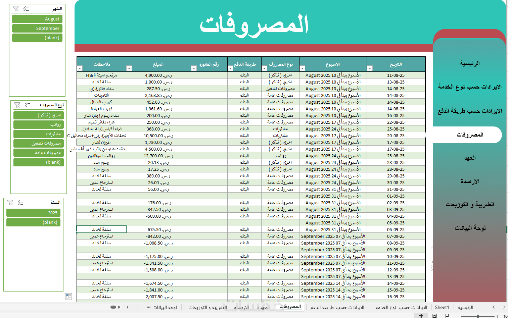The image size is (508, 318).
Task: Select the date cell 11-08-25
Action: tap(396, 75)
